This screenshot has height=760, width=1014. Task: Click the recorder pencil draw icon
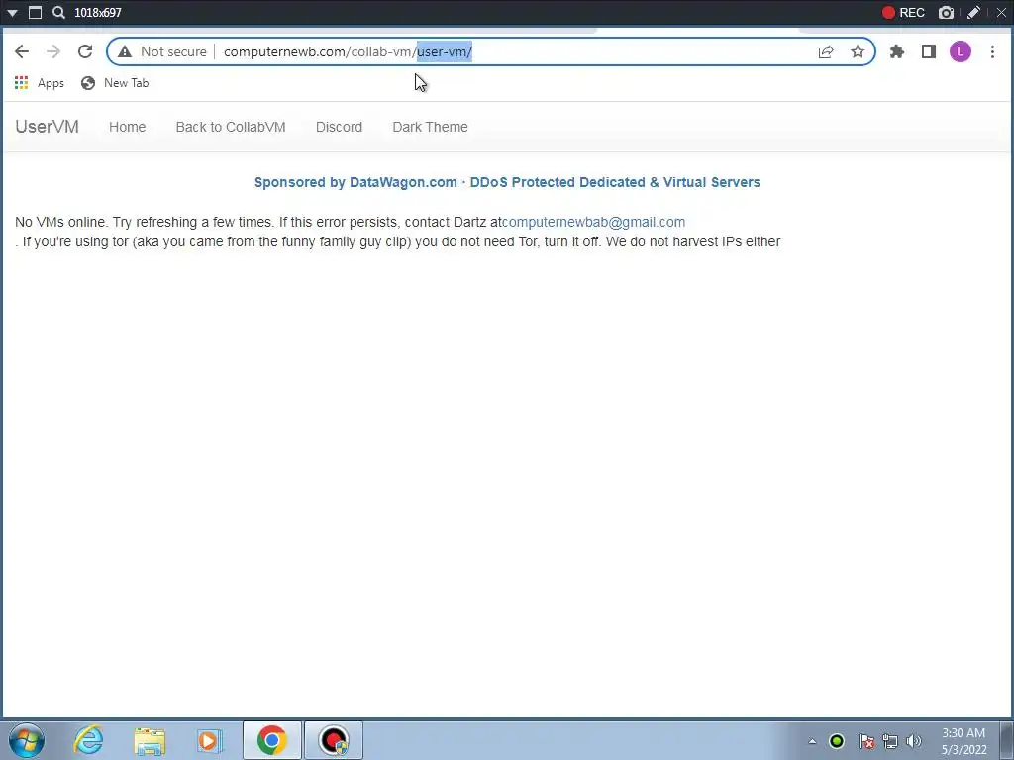pos(973,12)
